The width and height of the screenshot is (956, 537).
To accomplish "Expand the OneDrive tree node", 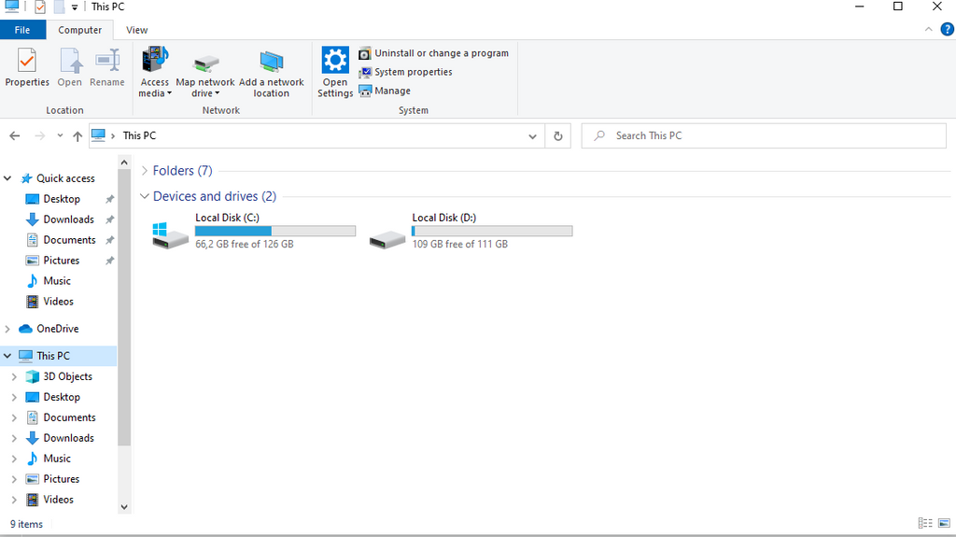I will (7, 329).
